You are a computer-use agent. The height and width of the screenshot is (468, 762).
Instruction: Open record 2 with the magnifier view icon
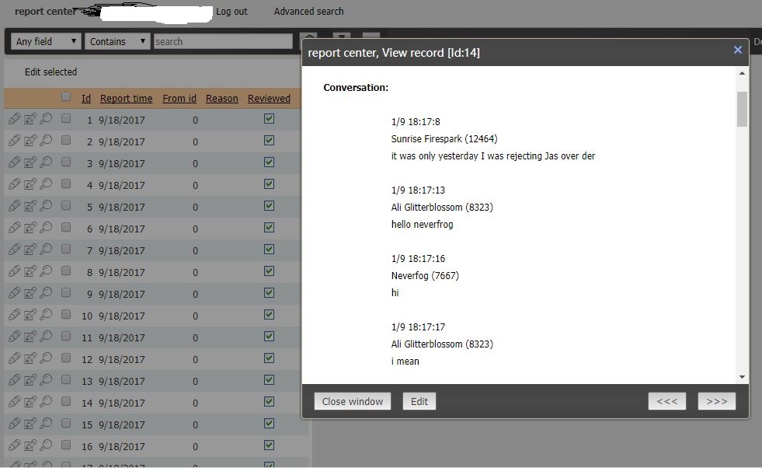pyautogui.click(x=47, y=141)
